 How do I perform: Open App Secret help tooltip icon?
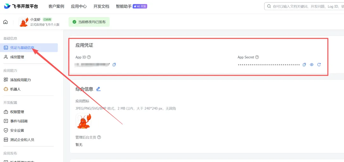tap(257, 57)
